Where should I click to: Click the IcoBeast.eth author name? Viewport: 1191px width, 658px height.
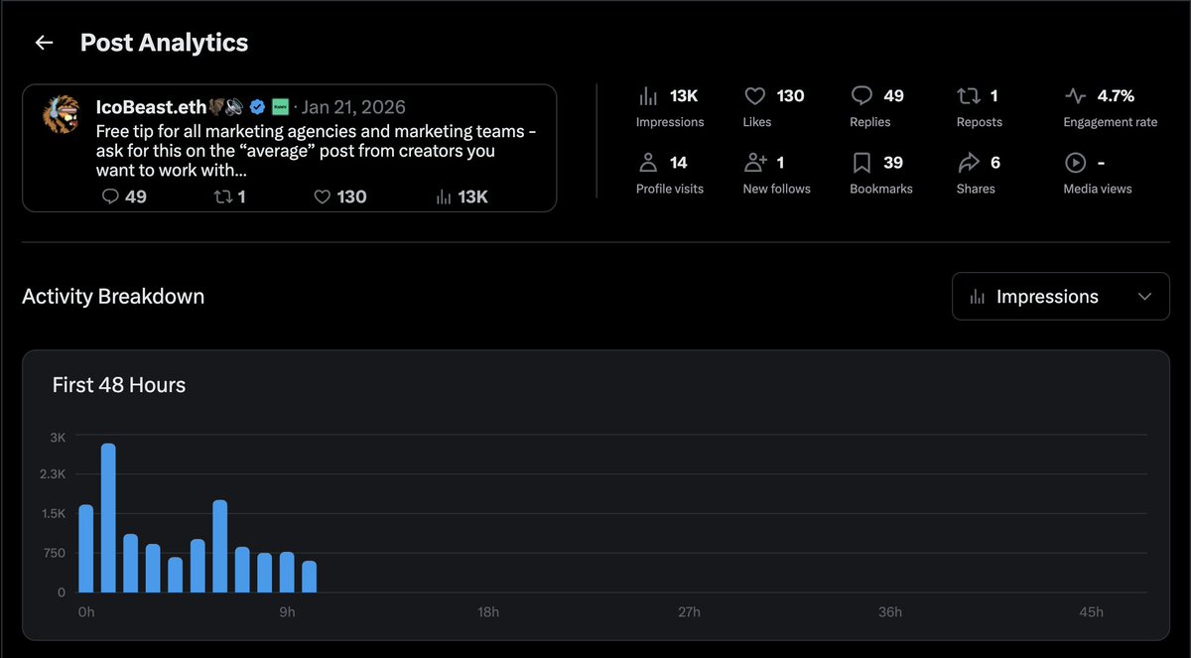point(151,107)
